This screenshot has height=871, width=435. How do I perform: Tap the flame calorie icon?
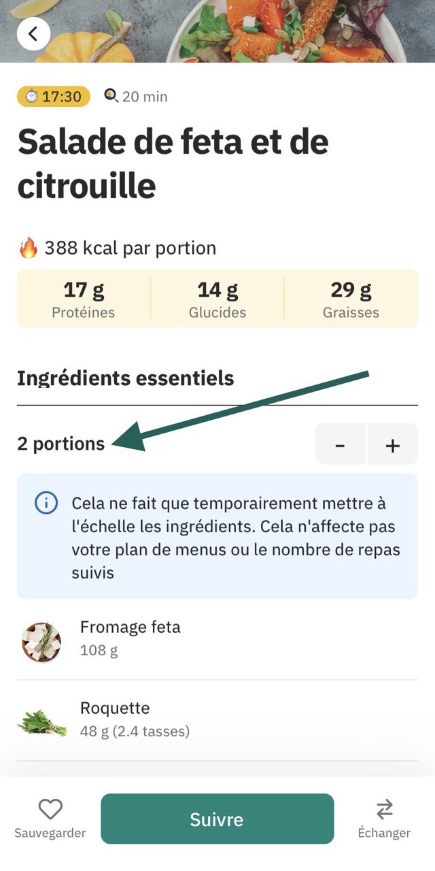coord(28,248)
